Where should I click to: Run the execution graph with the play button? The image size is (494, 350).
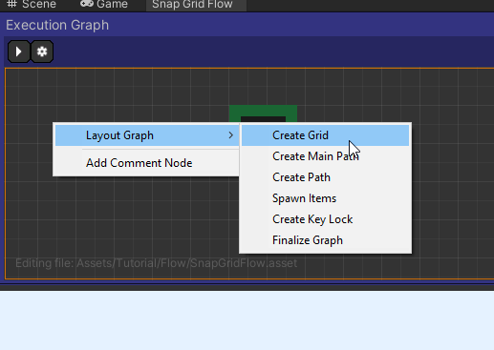pos(19,51)
